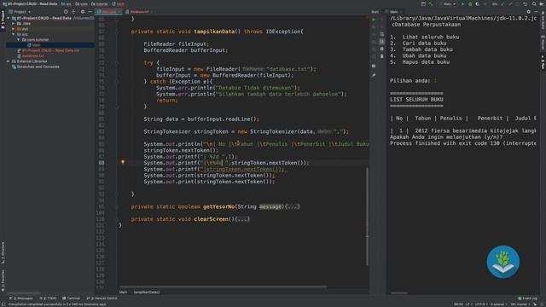Collapse the 01-Project CRUD root node
546x307 pixels.
click(9, 18)
